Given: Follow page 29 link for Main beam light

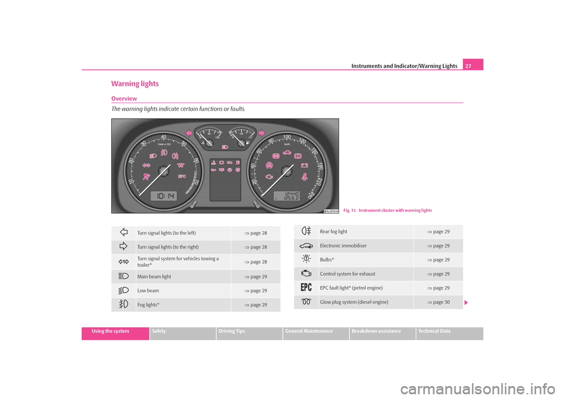Looking at the screenshot, I should (x=256, y=277).
